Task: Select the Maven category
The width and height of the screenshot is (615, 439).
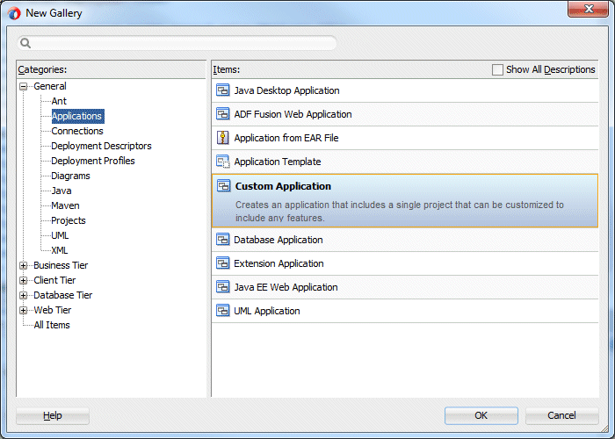Action: 65,205
